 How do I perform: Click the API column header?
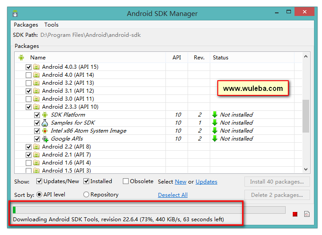tap(177, 58)
